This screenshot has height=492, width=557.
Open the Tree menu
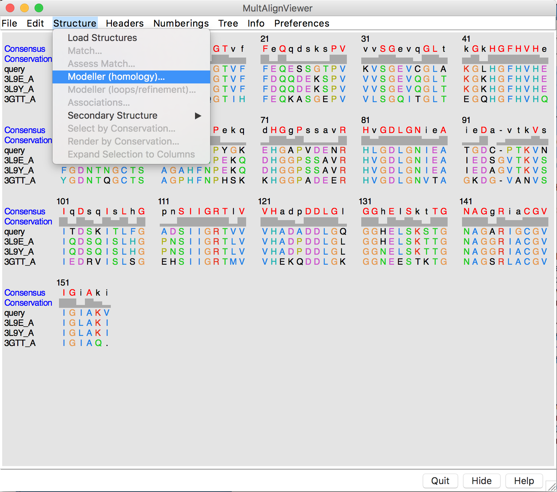point(228,23)
